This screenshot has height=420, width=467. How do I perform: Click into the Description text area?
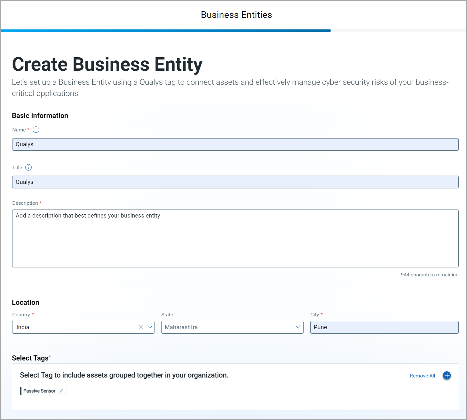pyautogui.click(x=235, y=238)
